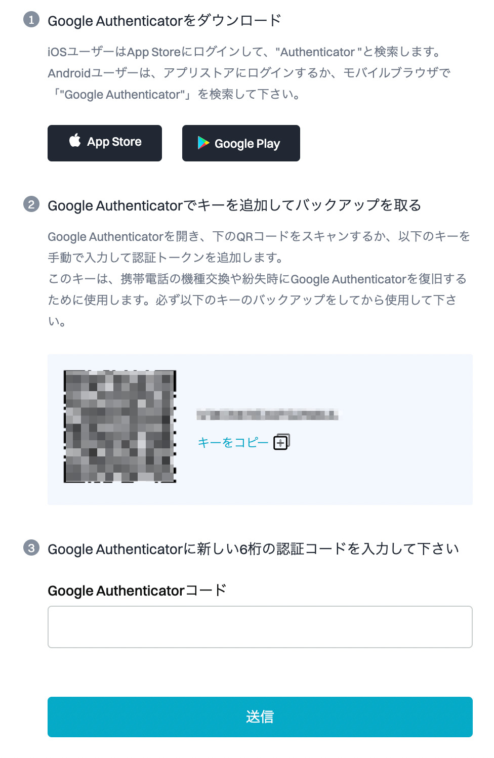Click the iOSユーザー instruction line

point(245,52)
